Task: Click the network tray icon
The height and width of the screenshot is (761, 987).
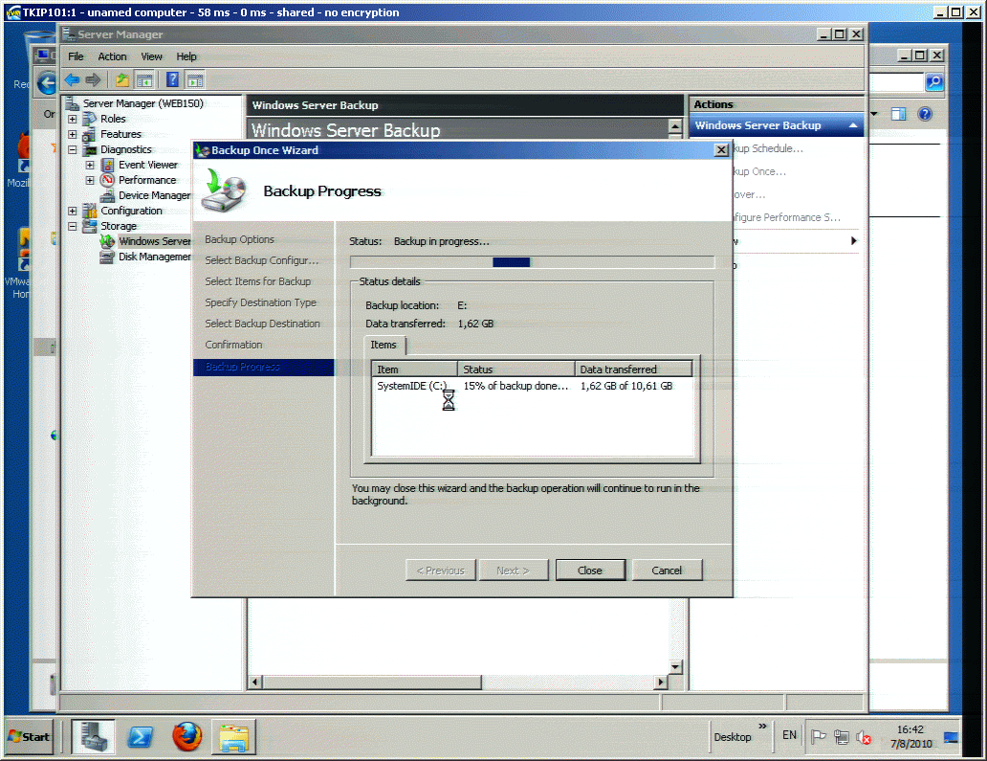Action: click(841, 736)
